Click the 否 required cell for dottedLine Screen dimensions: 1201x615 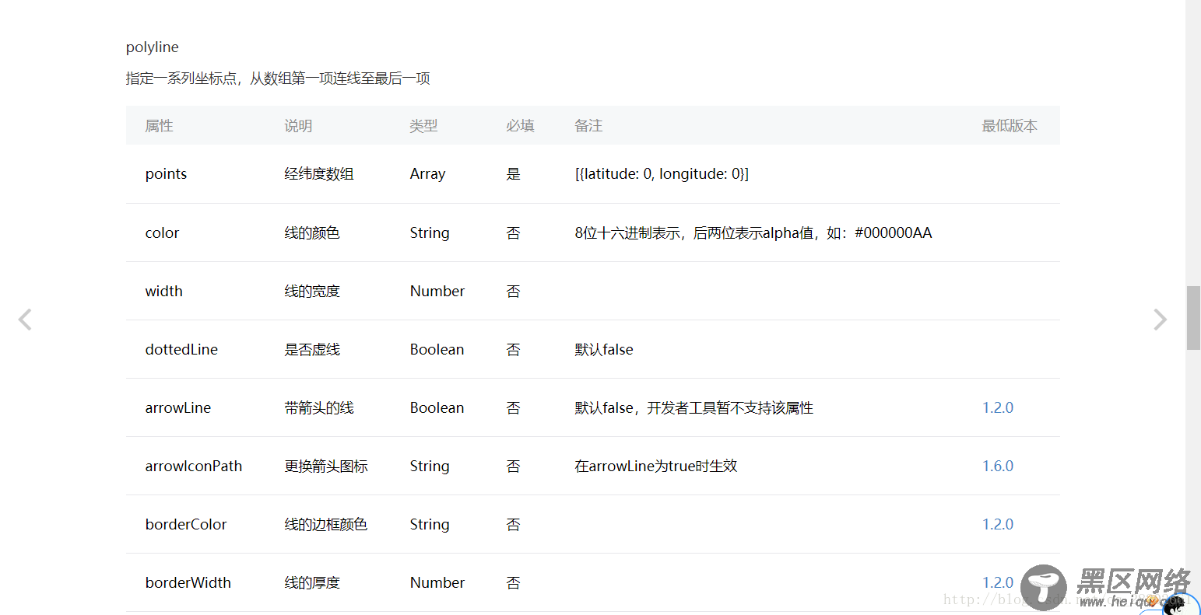[x=513, y=349]
